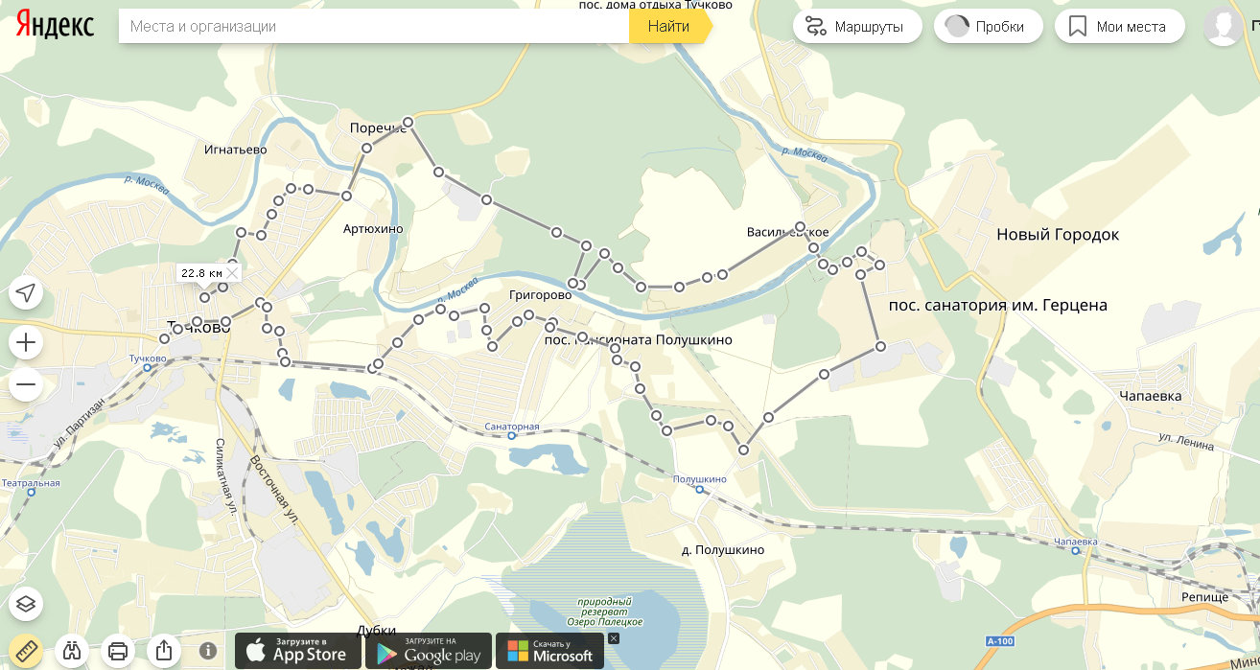Open the map info icon
Screen dimensions: 1260x670
point(208,651)
